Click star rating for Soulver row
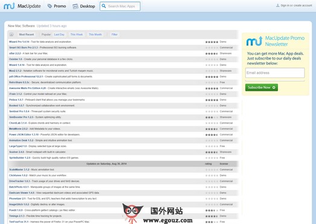This screenshot has height=224, width=316. [211, 152]
